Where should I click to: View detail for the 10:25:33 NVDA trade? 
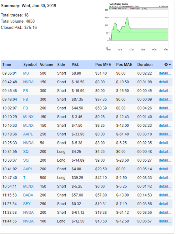tap(165, 143)
